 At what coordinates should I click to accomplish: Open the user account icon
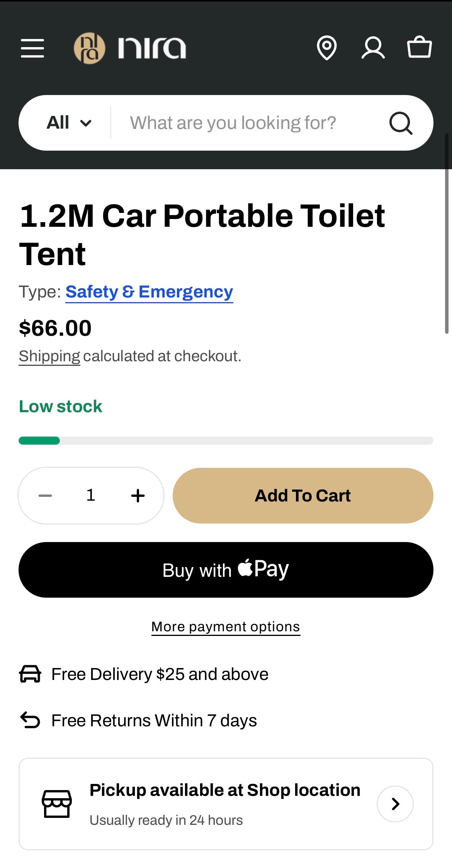coord(373,48)
